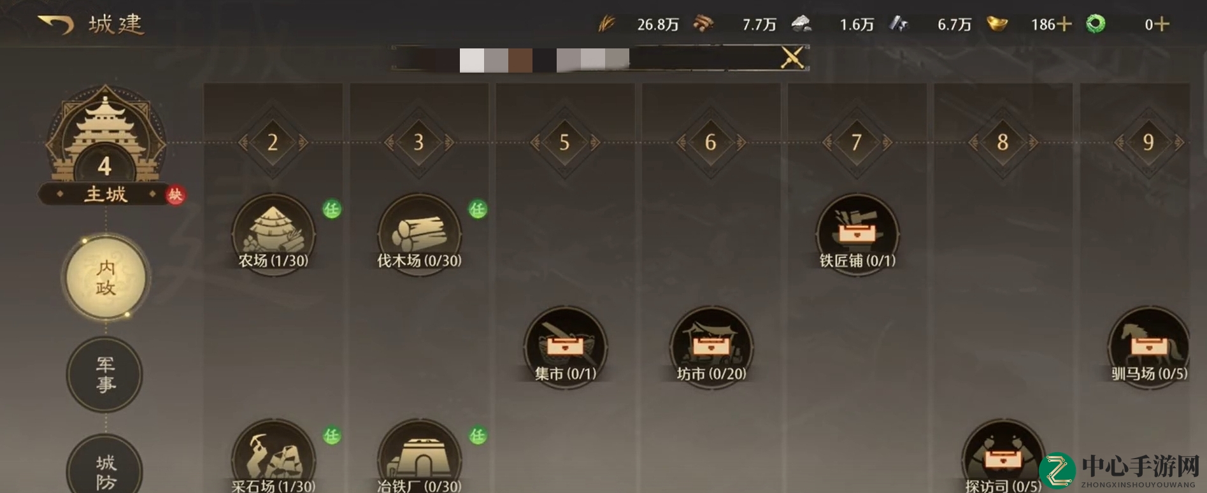Open the 采石场 quarry building
This screenshot has width=1207, height=493.
click(273, 457)
